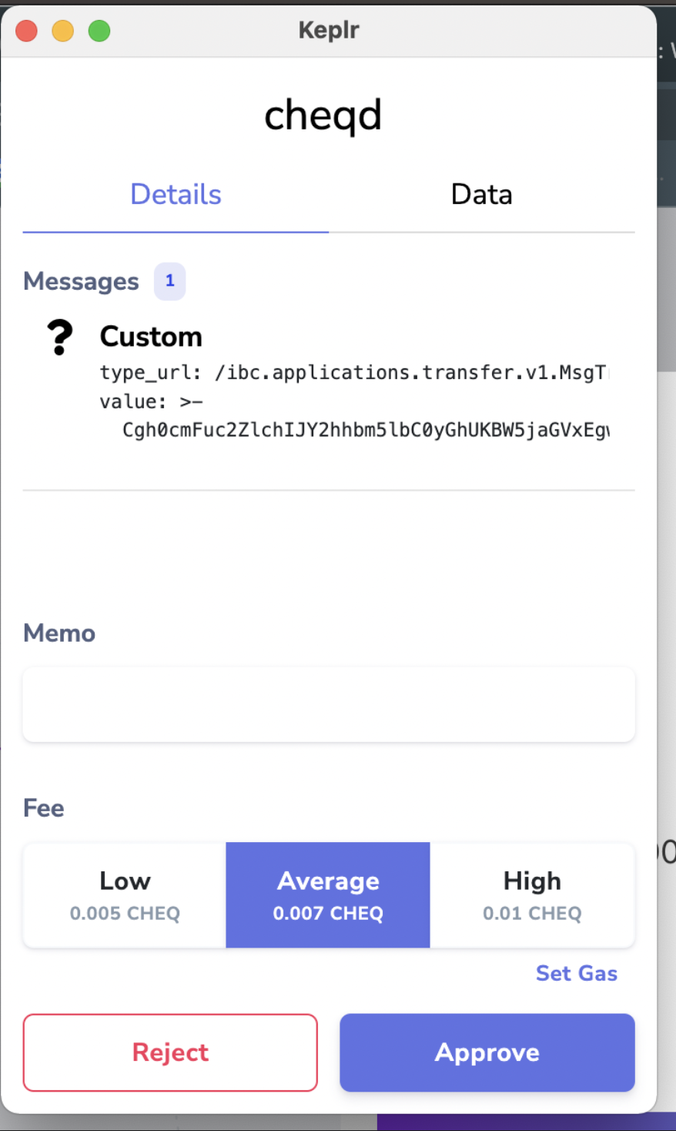
Task: Click the Messages section label
Action: click(81, 282)
